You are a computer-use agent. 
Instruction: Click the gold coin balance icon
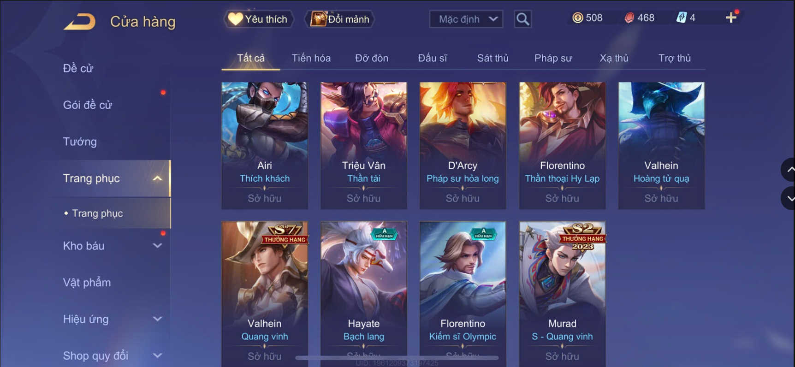click(x=577, y=18)
